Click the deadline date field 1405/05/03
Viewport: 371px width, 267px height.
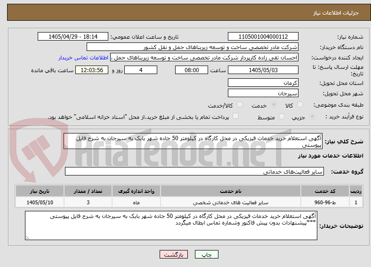pyautogui.click(x=263, y=70)
